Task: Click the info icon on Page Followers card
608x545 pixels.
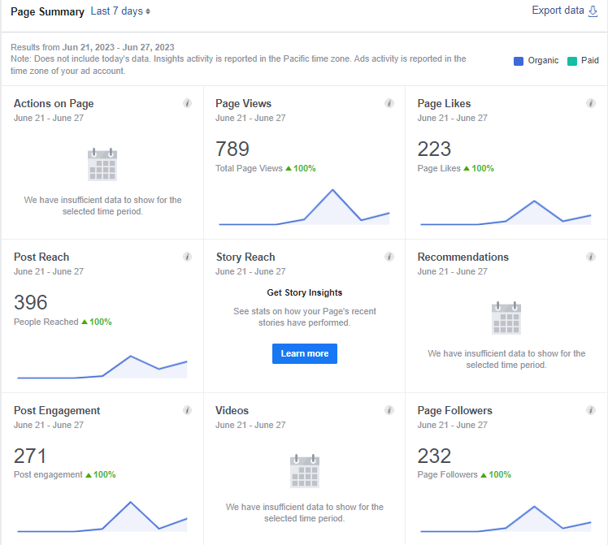Action: coord(591,410)
